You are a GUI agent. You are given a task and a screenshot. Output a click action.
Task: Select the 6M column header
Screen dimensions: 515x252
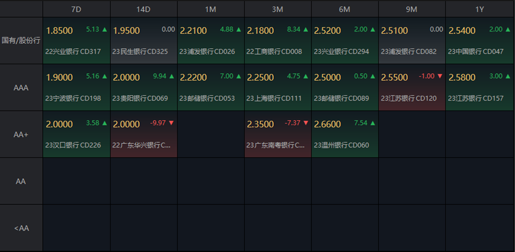345,9
